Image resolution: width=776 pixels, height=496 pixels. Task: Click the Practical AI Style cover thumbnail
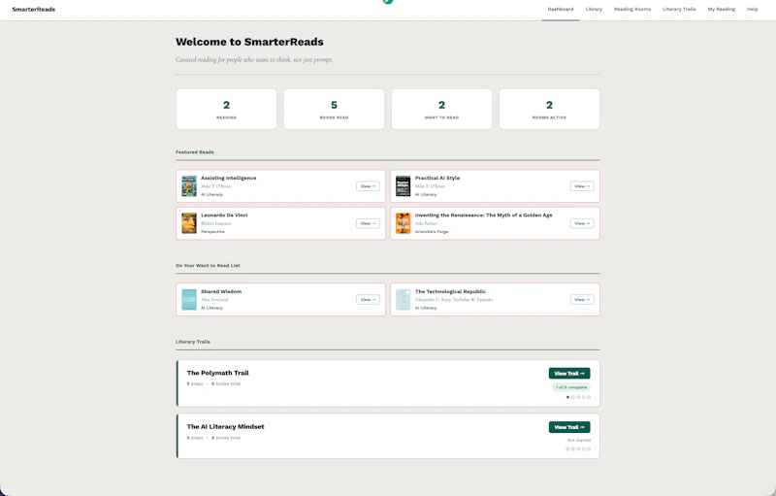tap(403, 186)
